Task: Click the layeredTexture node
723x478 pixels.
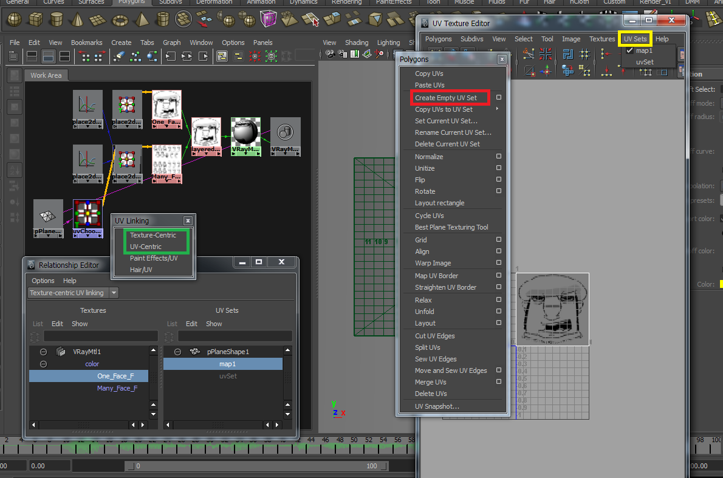Action: (207, 133)
